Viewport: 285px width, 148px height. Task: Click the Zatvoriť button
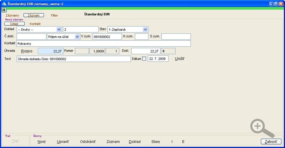pos(271,141)
